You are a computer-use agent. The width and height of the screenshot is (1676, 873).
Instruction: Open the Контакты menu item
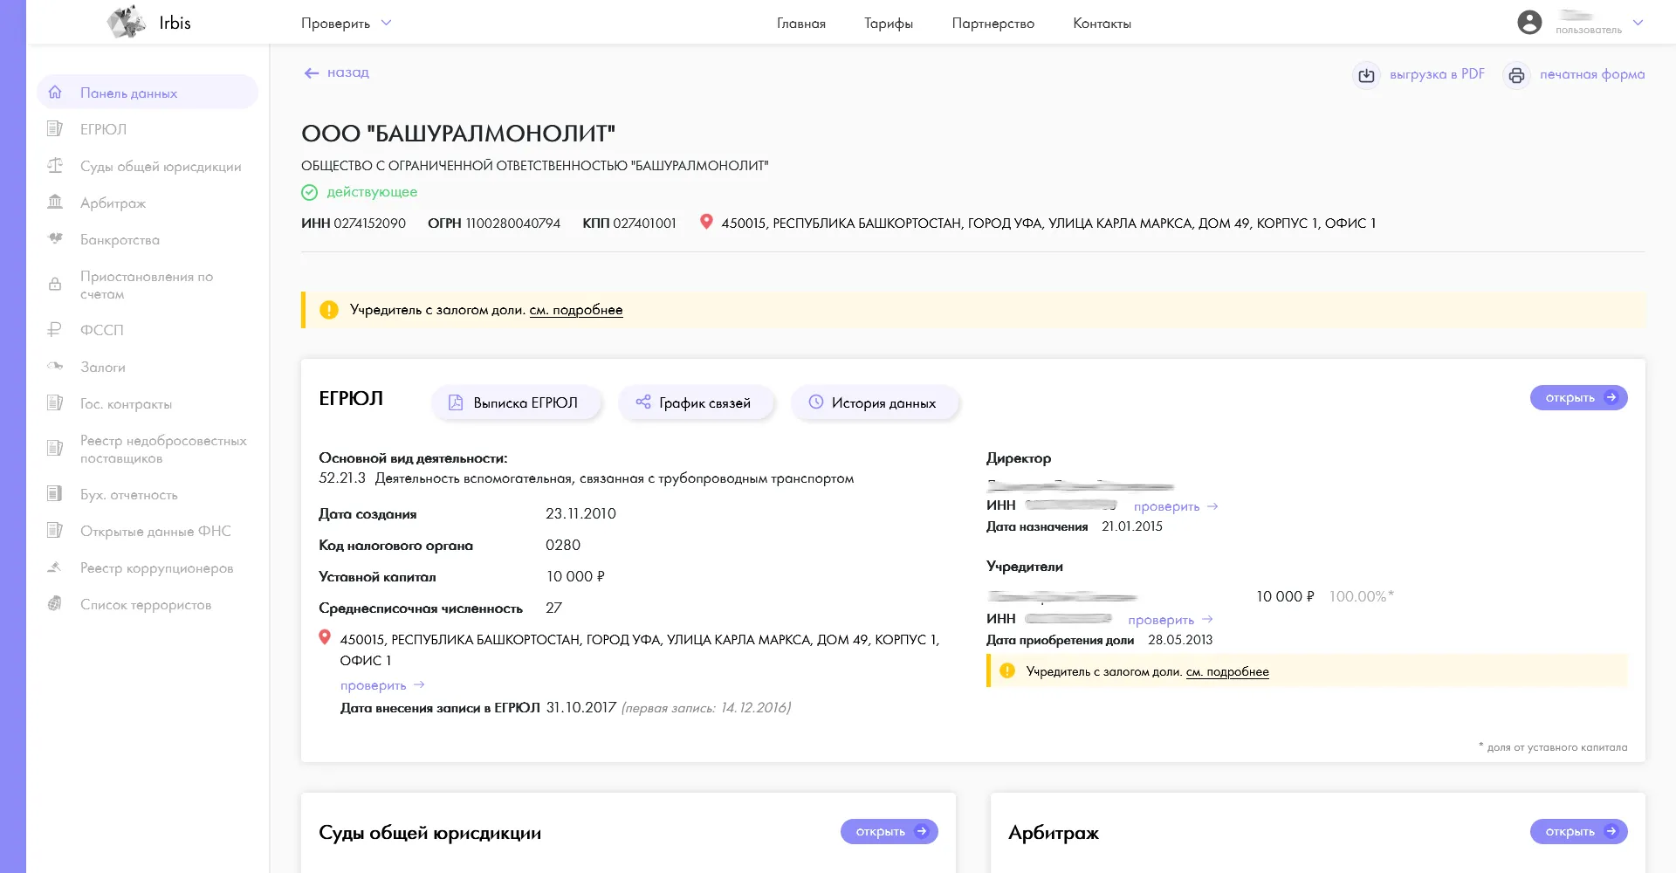coord(1102,24)
